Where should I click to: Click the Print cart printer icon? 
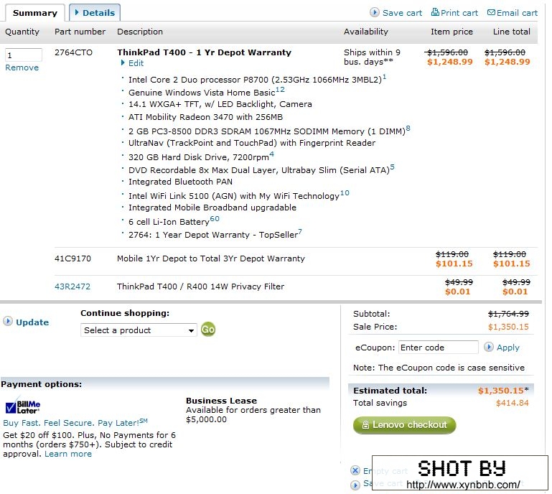435,12
